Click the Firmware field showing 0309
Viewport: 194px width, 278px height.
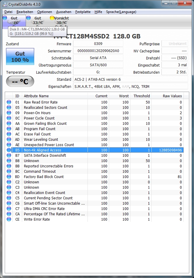(x=98, y=43)
